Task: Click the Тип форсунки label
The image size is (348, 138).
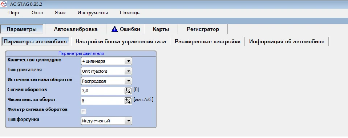Action: [23, 120]
